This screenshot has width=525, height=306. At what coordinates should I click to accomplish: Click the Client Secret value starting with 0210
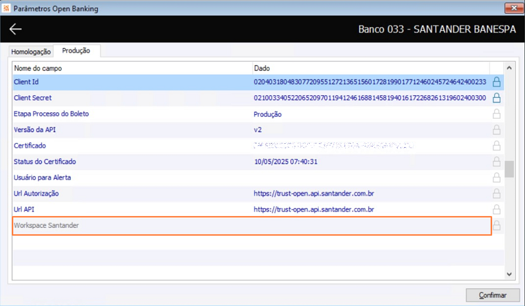tap(369, 98)
